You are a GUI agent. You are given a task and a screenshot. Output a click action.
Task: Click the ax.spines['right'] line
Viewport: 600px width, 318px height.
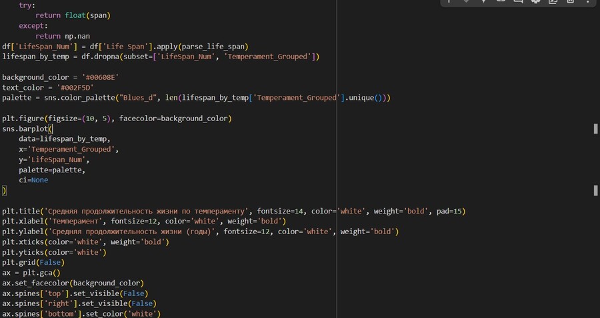click(x=79, y=304)
